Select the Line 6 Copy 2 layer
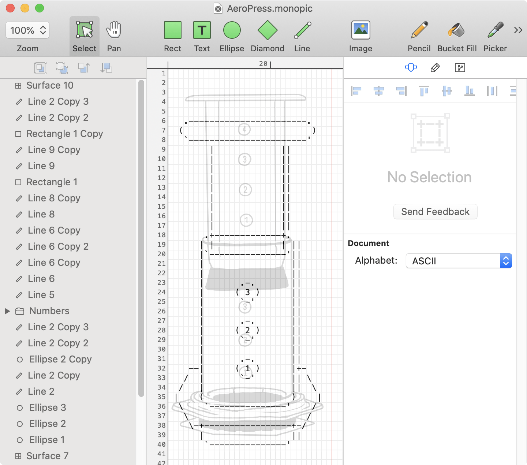This screenshot has height=465, width=527. coord(68,246)
